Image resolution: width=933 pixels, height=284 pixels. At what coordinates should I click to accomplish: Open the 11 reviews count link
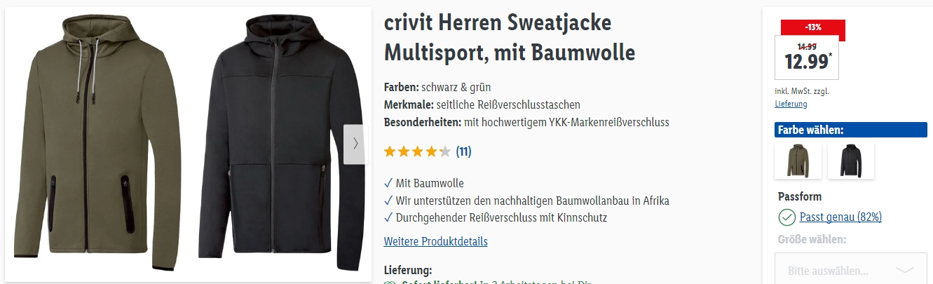pos(463,151)
